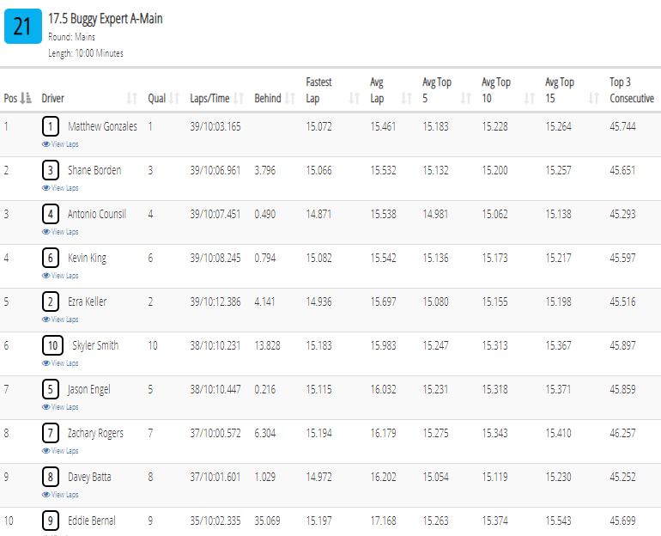
Task: Click the Driver column sort arrows
Action: tap(132, 98)
